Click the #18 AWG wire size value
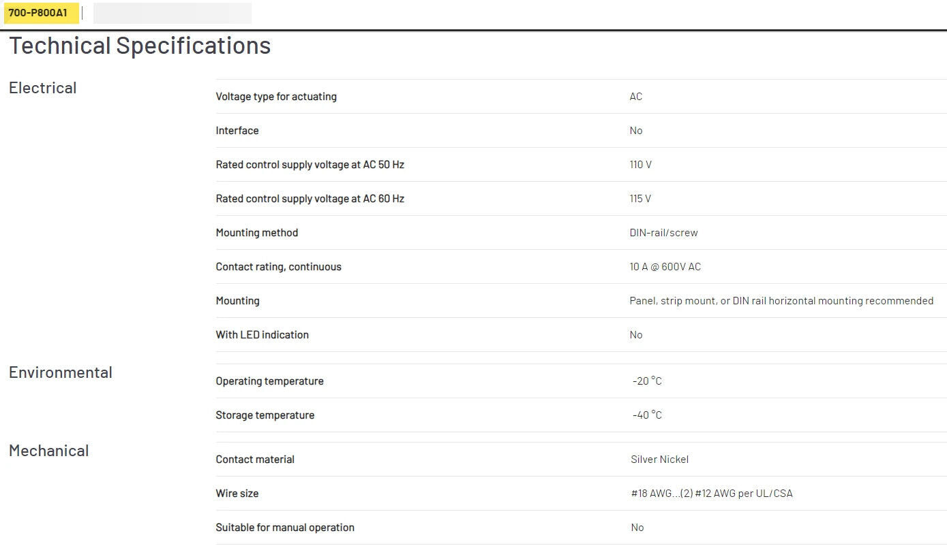Image resolution: width=947 pixels, height=546 pixels. (x=711, y=494)
